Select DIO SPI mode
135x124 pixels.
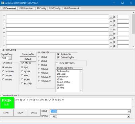click(25, 75)
